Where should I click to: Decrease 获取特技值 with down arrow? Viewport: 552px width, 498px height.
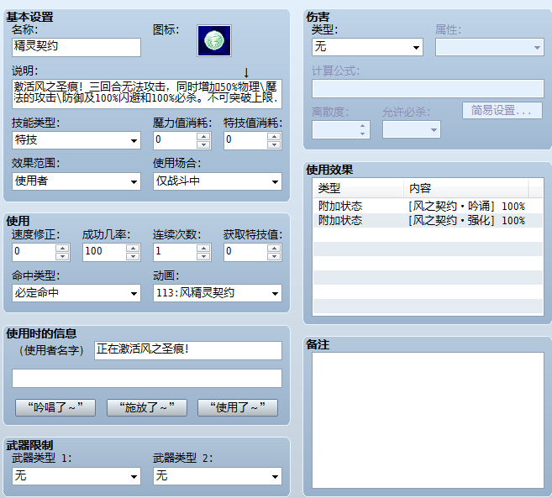coord(274,256)
